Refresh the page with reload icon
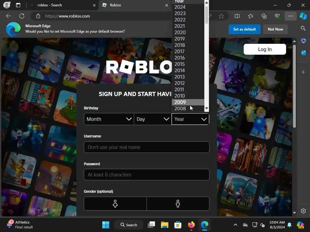 tap(22, 16)
